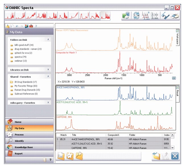Image resolution: width=185 pixels, height=168 pixels.
Task: Switch to the Knowledge Base tab
Action: tap(24, 147)
